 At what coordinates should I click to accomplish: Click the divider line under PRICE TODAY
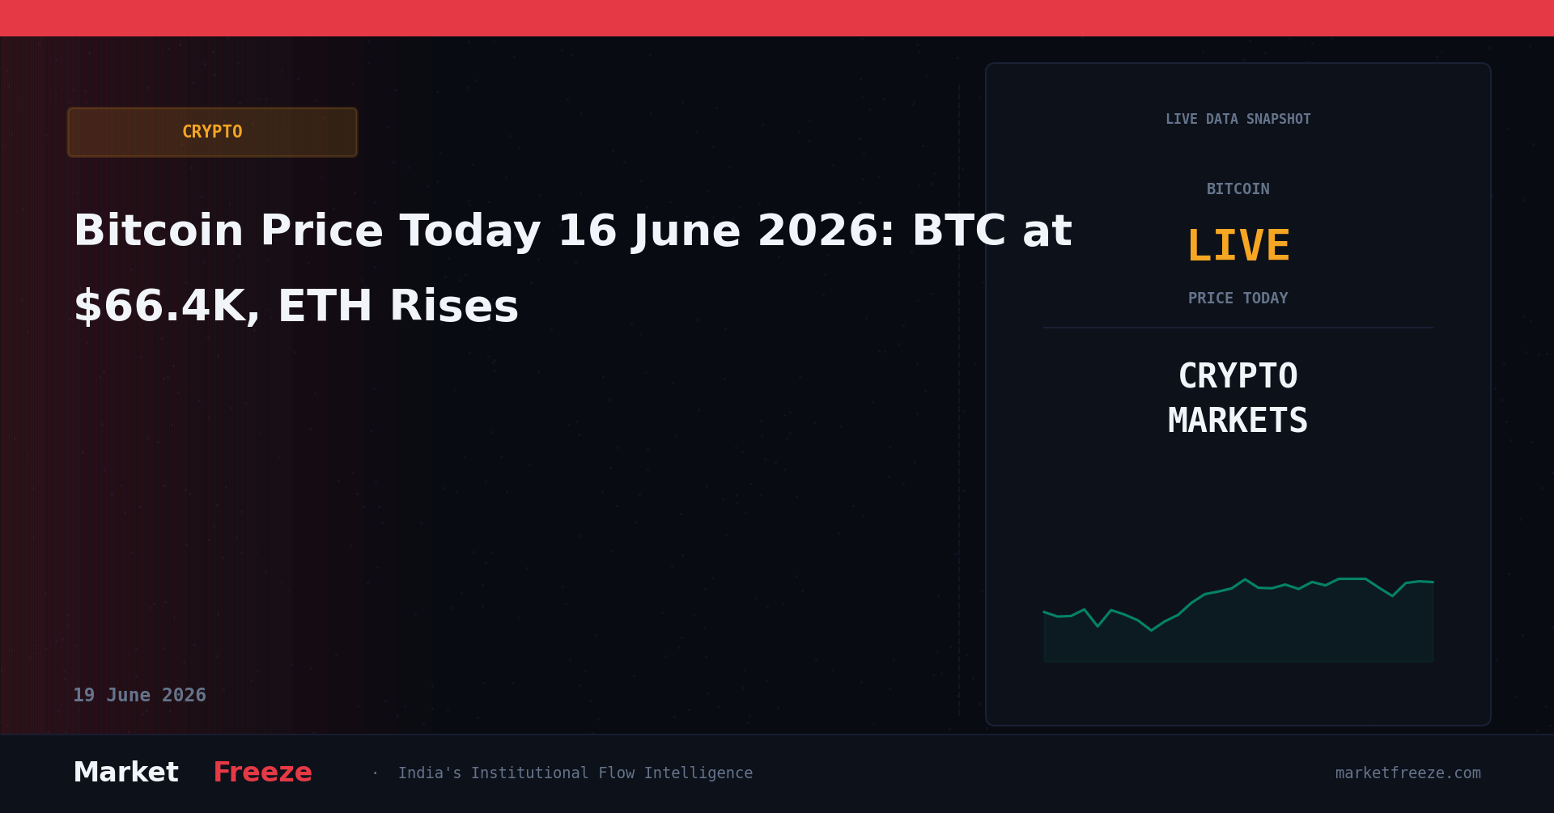1238,328
